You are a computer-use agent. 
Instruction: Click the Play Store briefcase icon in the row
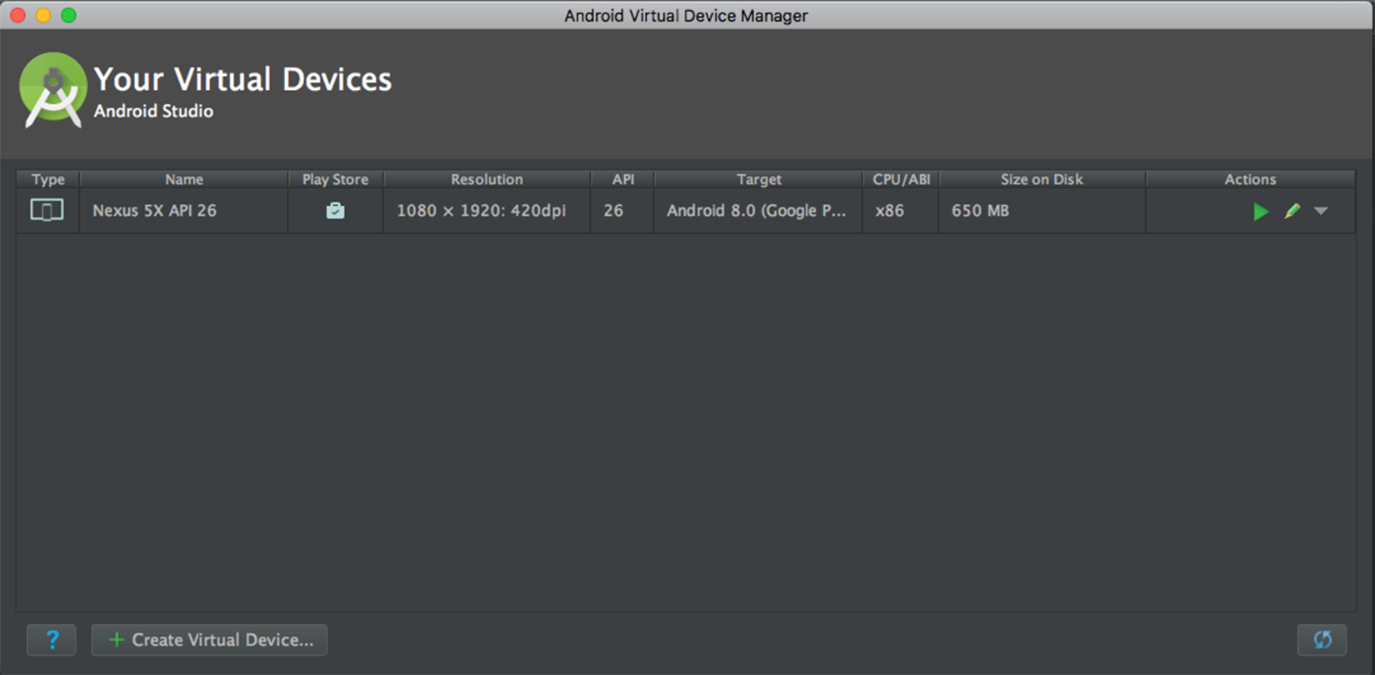click(335, 211)
